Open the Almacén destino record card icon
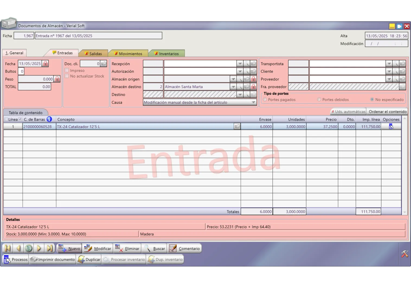 (x=246, y=87)
